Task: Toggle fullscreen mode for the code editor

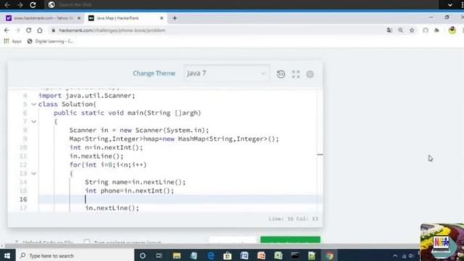Action: point(296,74)
